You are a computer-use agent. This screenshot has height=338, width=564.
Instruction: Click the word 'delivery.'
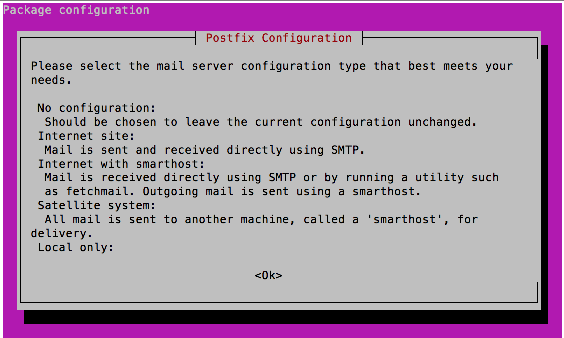[62, 233]
